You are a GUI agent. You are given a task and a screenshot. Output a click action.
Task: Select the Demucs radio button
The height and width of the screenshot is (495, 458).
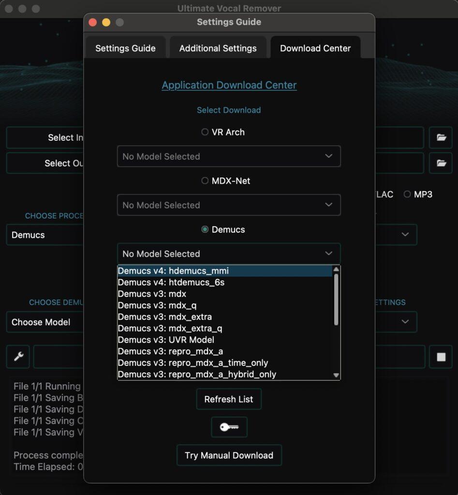[x=205, y=230]
